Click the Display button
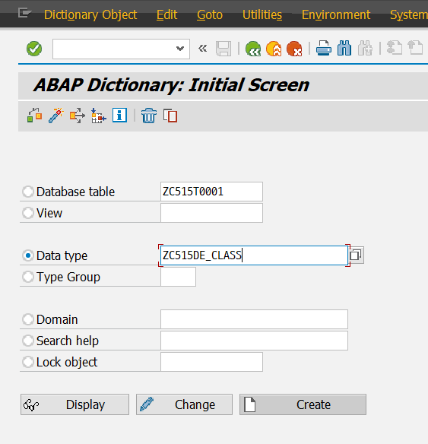 75,404
